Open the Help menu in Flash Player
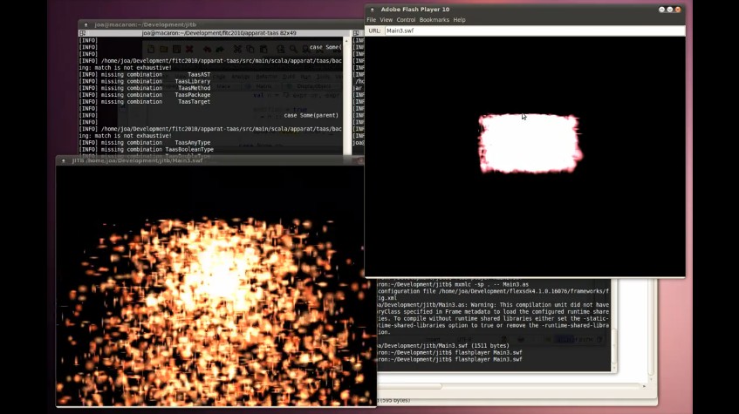 460,19
